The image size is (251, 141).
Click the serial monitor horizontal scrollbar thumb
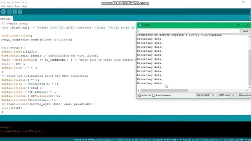(x=164, y=90)
